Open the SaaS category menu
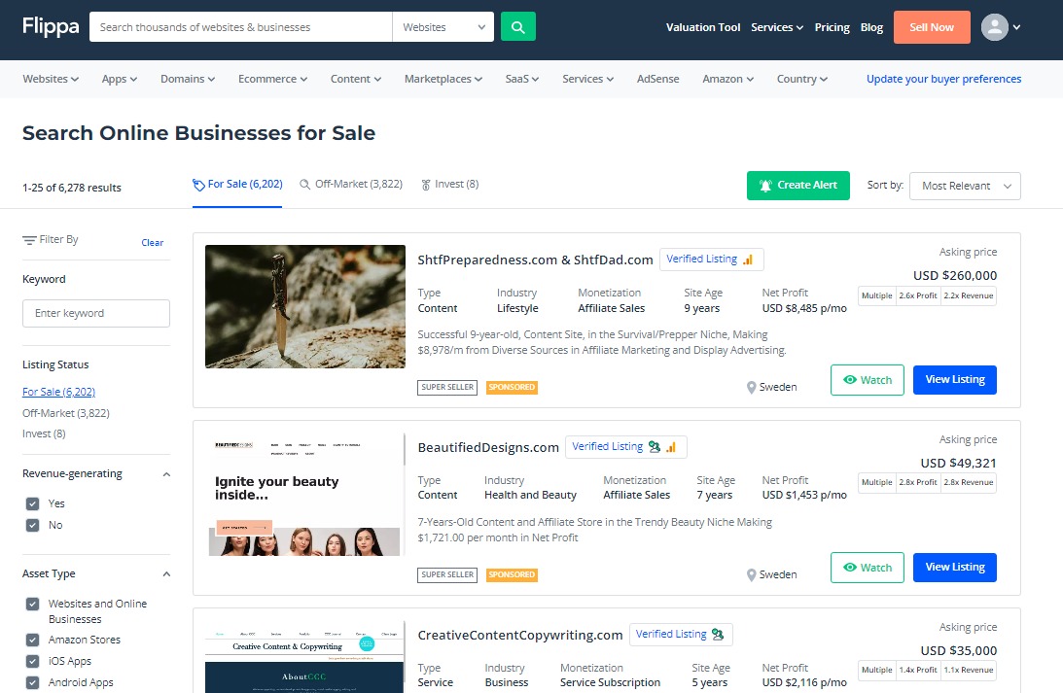1063x693 pixels. 522,79
